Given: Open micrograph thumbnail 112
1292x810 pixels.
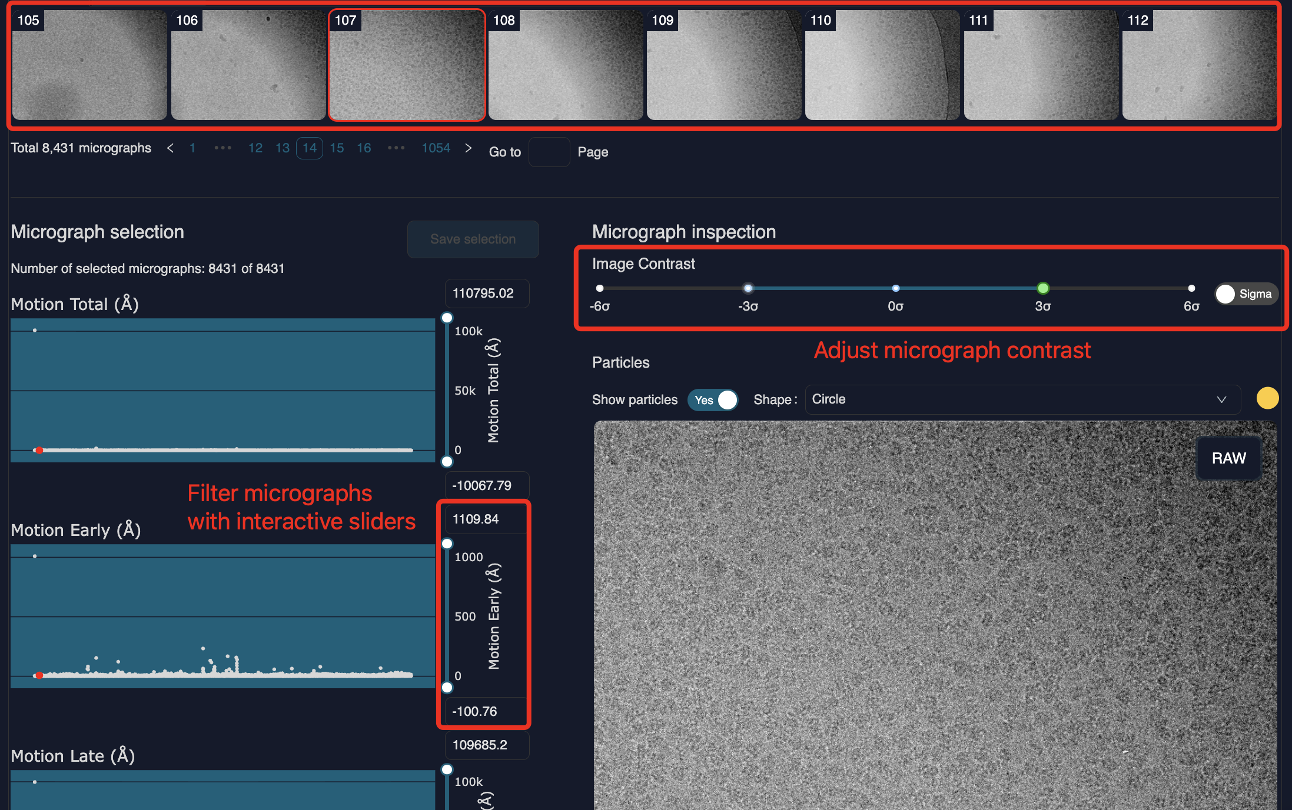Looking at the screenshot, I should 1199,65.
